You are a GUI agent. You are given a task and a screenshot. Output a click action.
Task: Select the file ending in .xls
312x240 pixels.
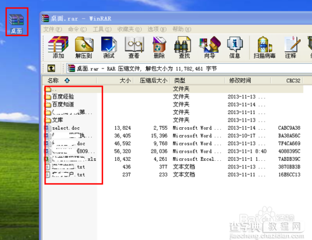click(74, 159)
